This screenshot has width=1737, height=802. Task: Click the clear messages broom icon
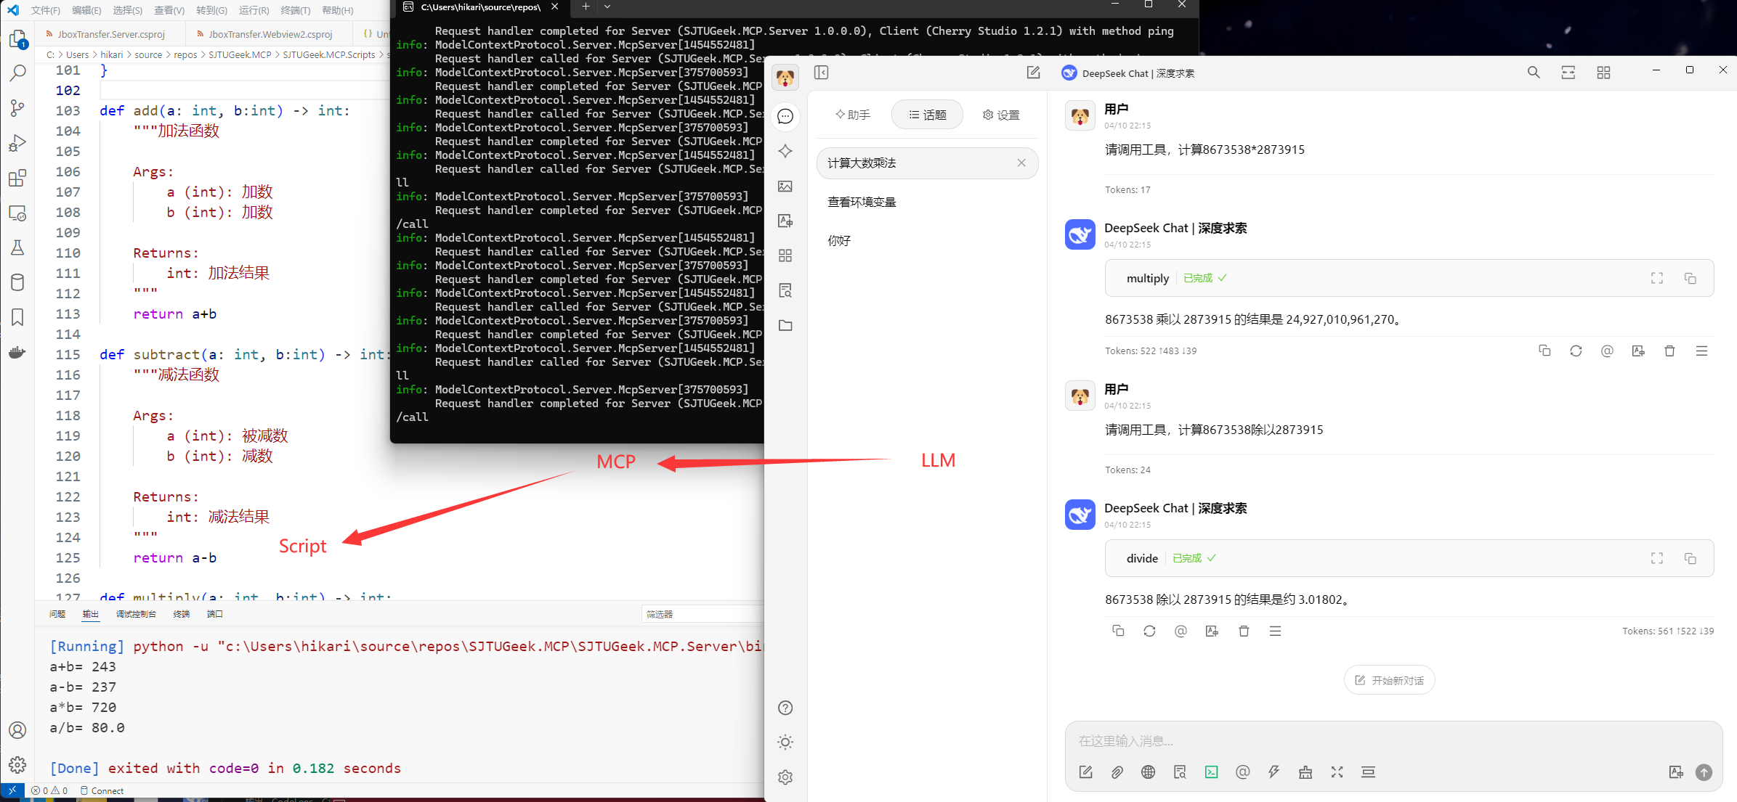[x=1305, y=772]
